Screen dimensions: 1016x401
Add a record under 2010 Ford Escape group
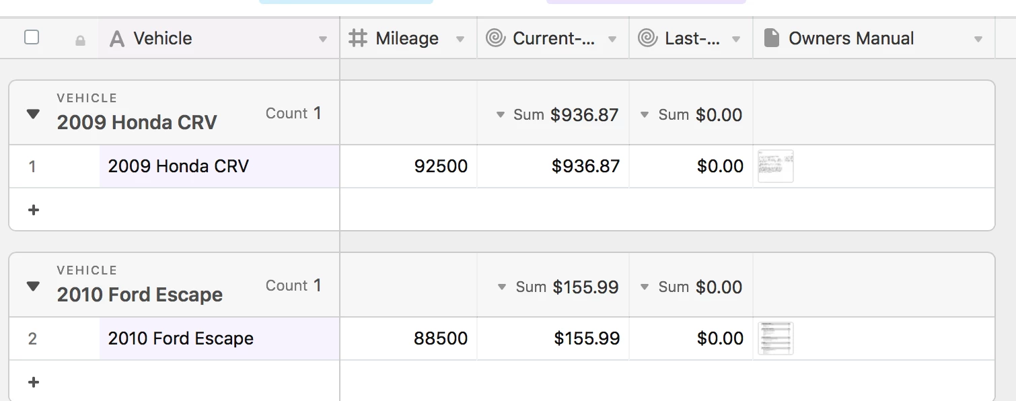(x=34, y=382)
